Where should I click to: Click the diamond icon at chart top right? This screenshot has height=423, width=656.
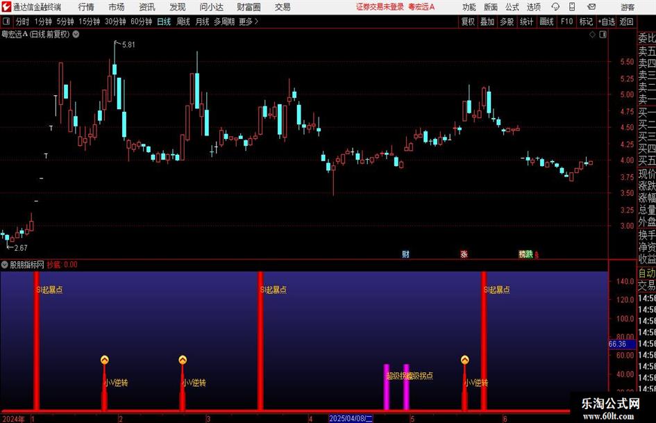(x=592, y=35)
